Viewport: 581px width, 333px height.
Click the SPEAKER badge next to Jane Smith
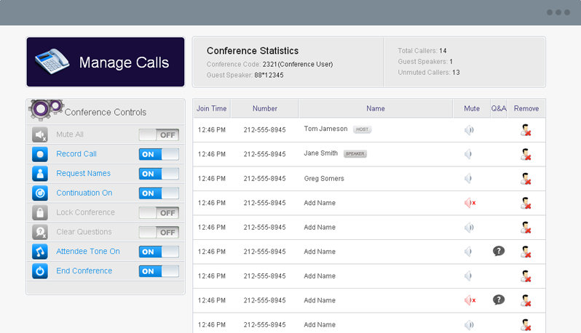(x=355, y=154)
